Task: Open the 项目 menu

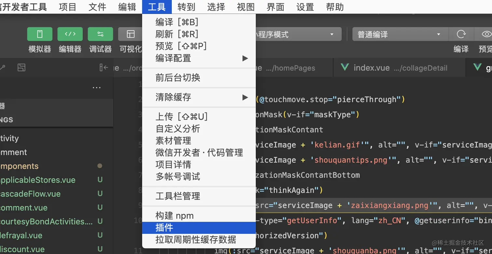Action: [67, 7]
